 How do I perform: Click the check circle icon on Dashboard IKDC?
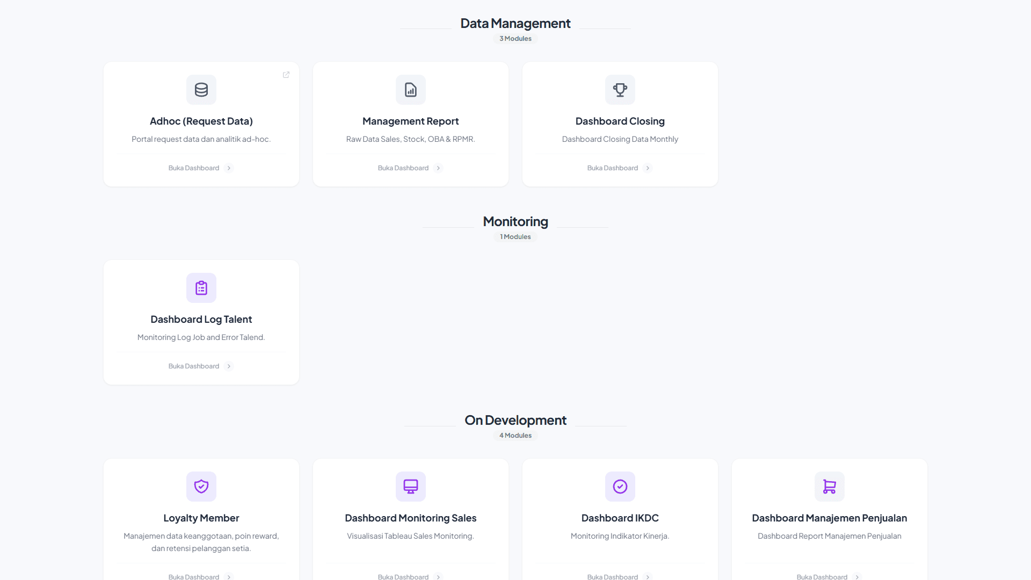[620, 487]
